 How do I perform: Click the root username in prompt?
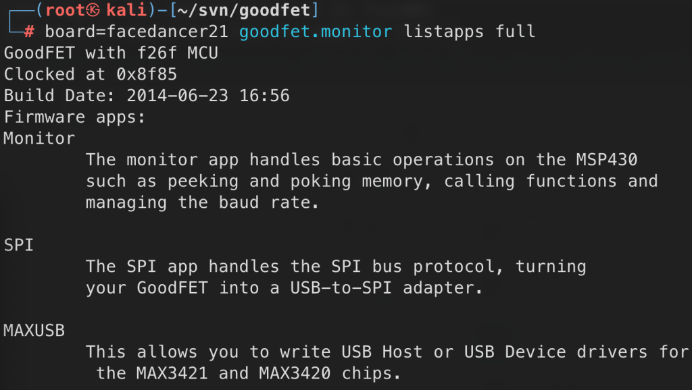click(x=66, y=9)
